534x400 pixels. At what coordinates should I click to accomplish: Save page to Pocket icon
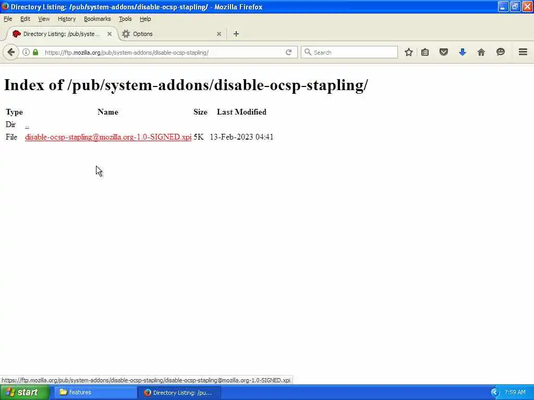coord(443,52)
